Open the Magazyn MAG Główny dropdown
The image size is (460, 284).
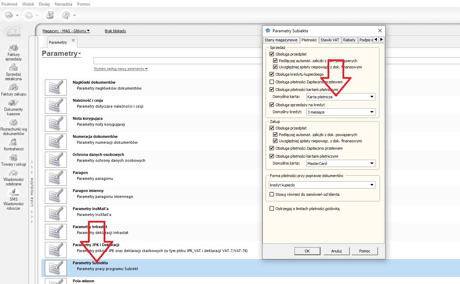pyautogui.click(x=66, y=31)
